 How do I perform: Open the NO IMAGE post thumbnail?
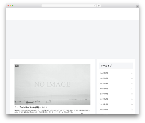point(52,84)
